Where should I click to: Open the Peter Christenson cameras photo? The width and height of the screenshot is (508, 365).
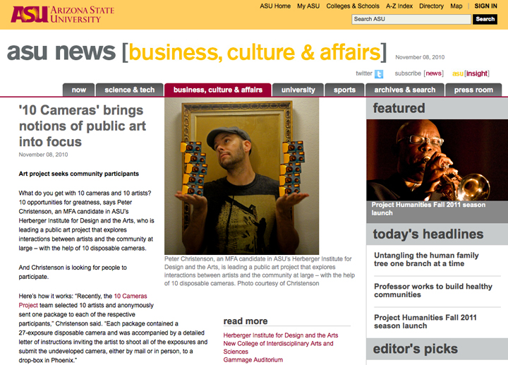point(242,176)
